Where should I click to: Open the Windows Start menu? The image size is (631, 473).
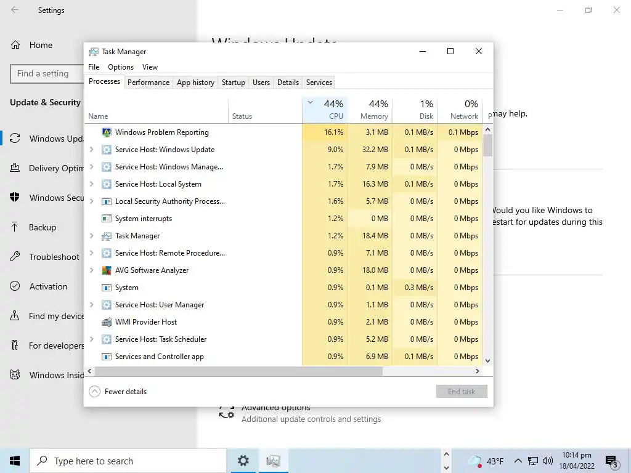point(15,461)
